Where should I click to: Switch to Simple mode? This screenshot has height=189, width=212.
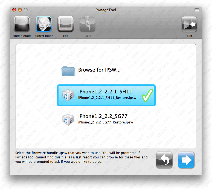pos(22,24)
